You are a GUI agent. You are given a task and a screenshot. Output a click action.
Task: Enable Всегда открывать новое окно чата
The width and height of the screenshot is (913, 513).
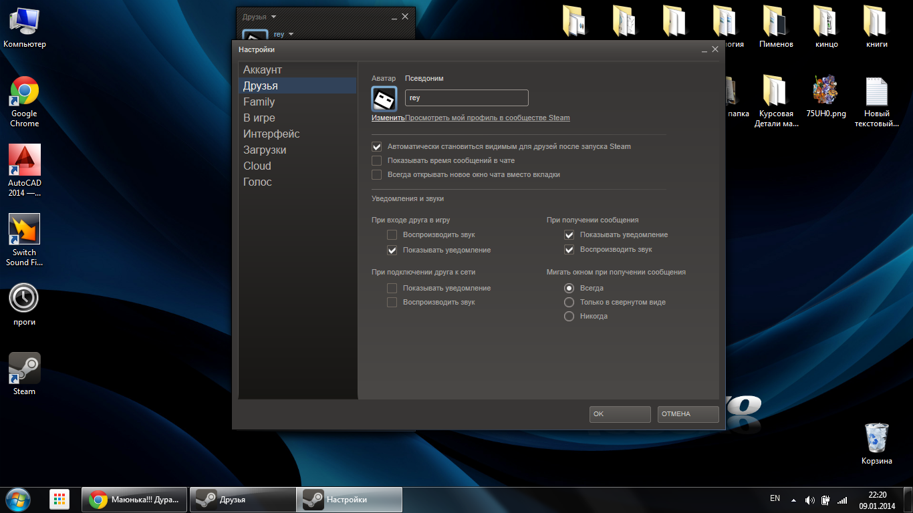tap(376, 174)
